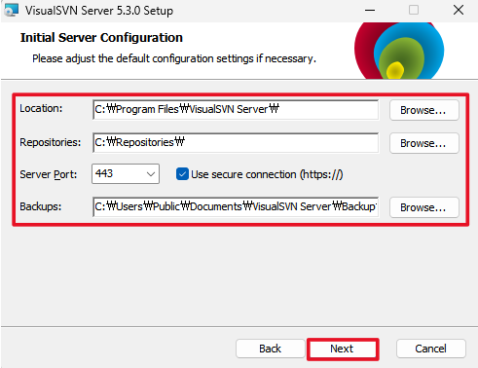Click the Initial Server Configuration heading
Image resolution: width=478 pixels, height=368 pixels.
click(101, 38)
